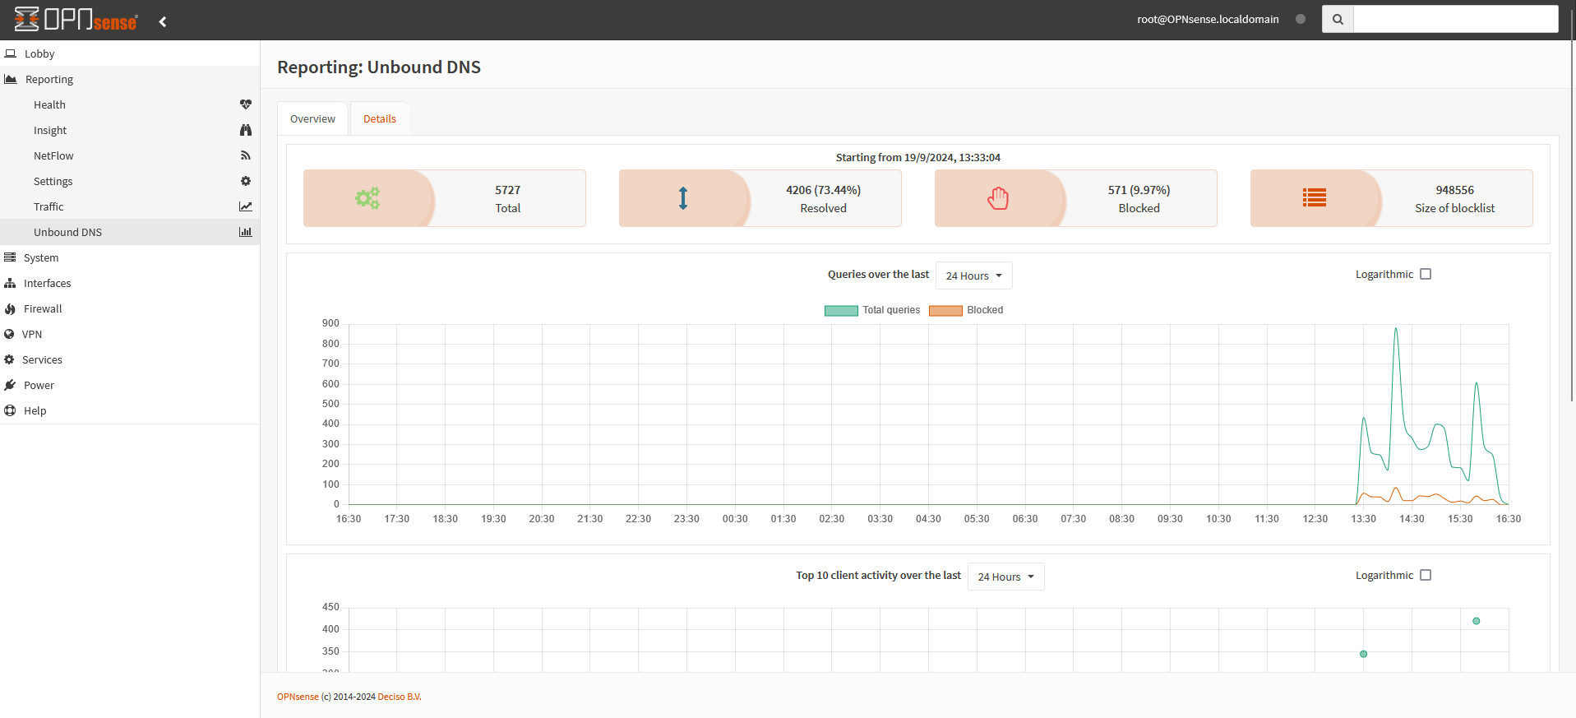Screen dimensions: 1576x718
Task: Expand the Firewall menu
Action: (x=130, y=308)
